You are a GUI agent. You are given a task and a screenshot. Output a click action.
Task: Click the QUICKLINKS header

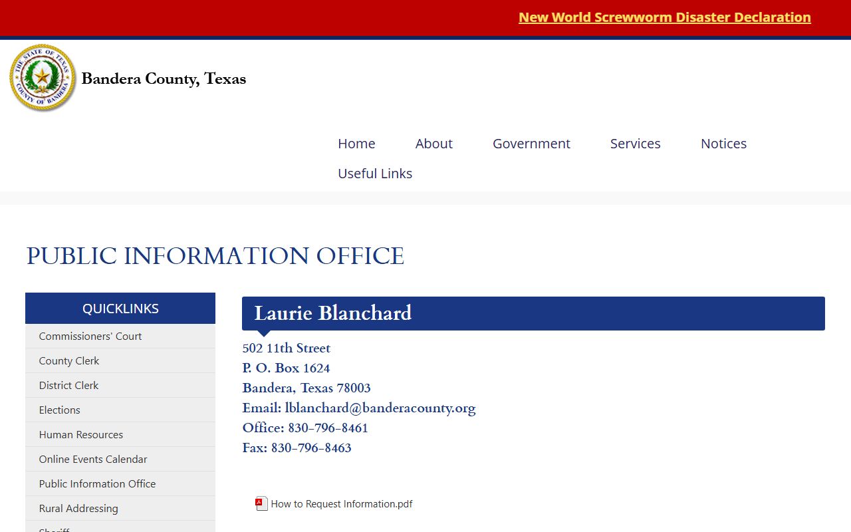pos(120,308)
